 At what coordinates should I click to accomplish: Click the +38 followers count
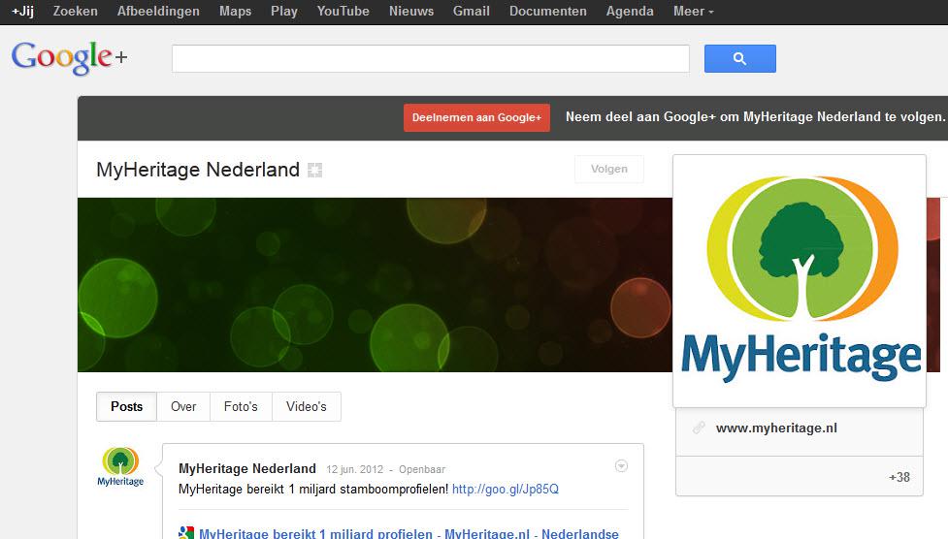(x=899, y=477)
